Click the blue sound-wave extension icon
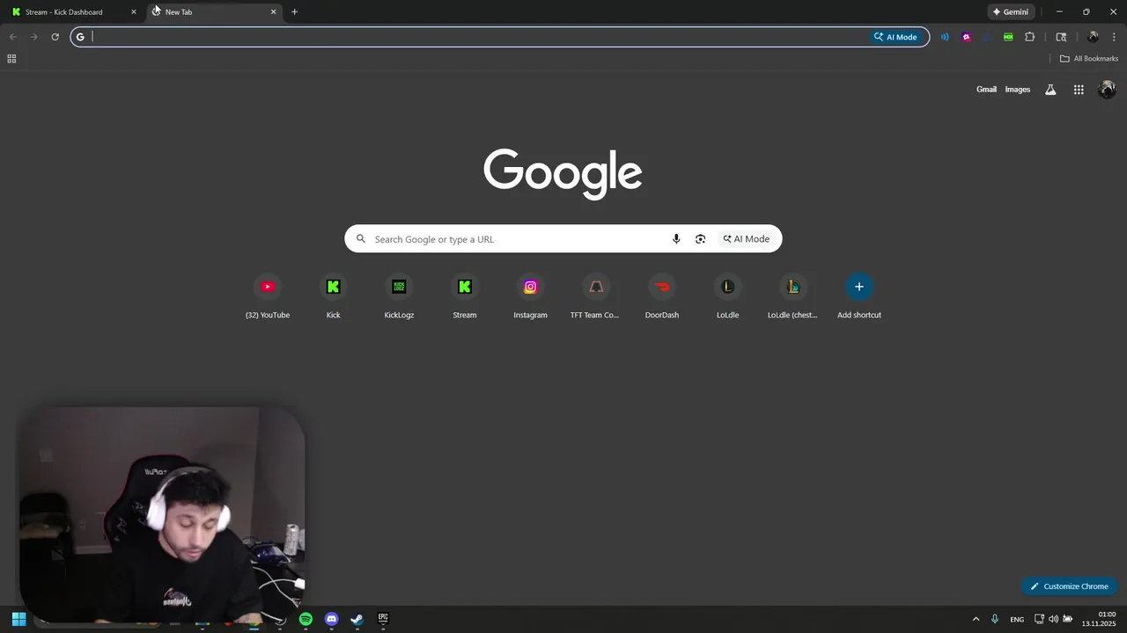This screenshot has width=1127, height=633. coord(945,37)
